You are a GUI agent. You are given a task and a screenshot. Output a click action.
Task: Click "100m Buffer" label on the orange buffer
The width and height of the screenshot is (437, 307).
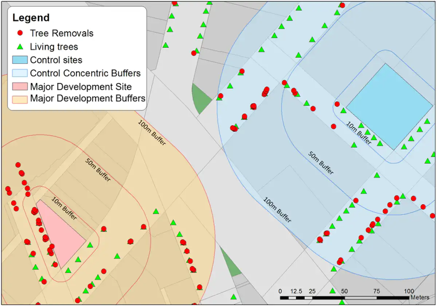tap(151, 132)
